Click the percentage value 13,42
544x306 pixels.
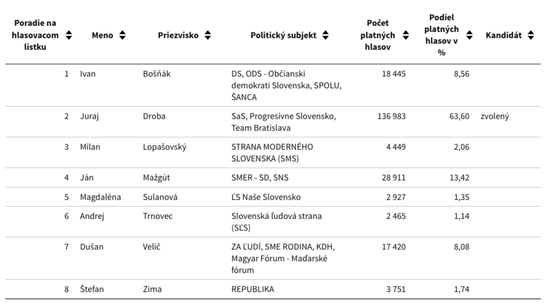[459, 177]
